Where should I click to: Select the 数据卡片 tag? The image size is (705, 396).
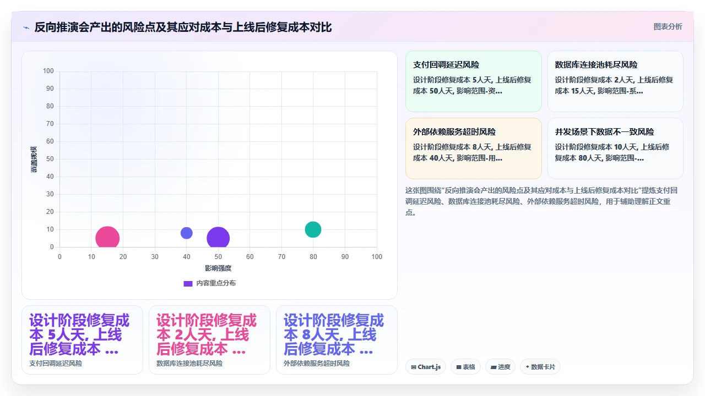tap(540, 367)
